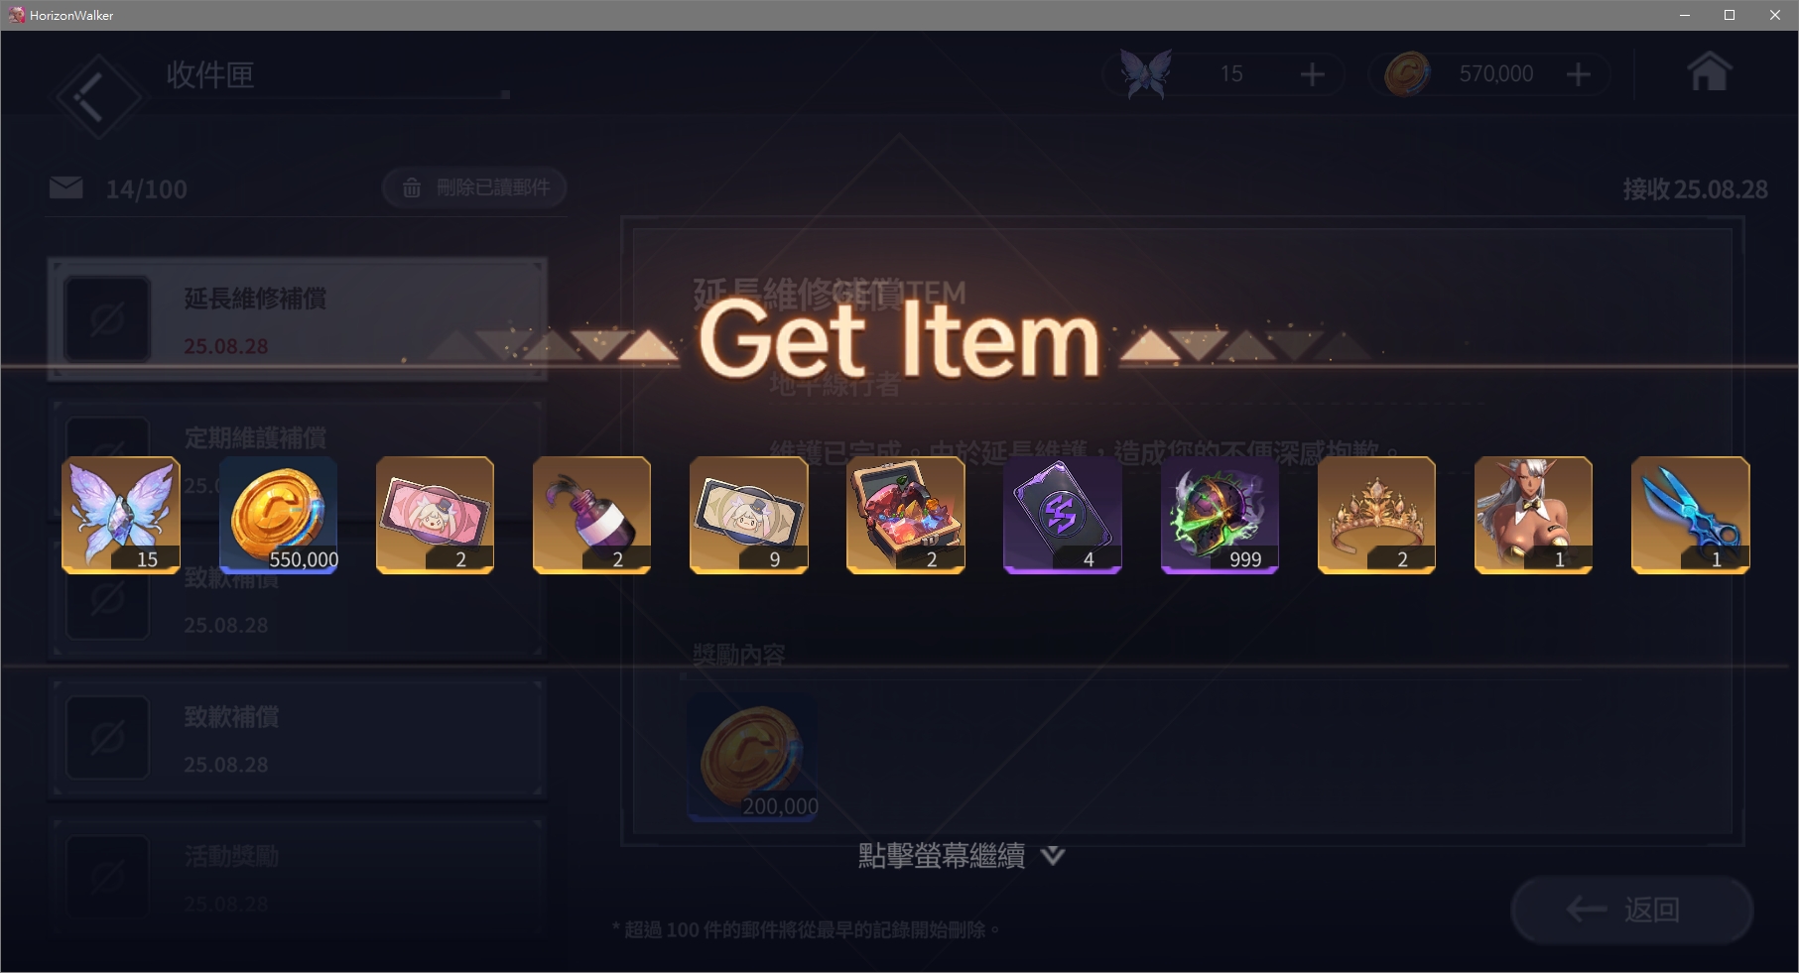This screenshot has height=973, width=1799.
Task: Open the treasure chest reward icon
Action: click(x=906, y=515)
